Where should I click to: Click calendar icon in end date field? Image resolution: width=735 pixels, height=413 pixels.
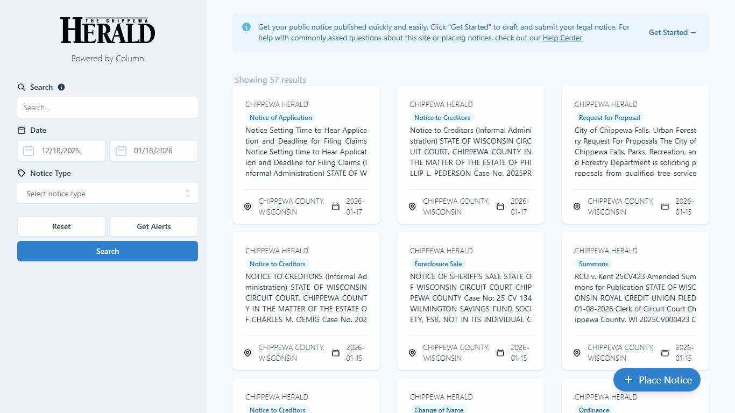coord(122,151)
